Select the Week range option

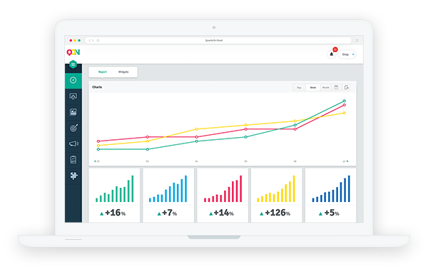click(x=313, y=87)
